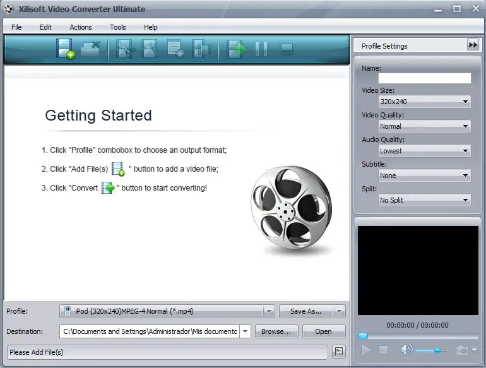Open the Edit menu
This screenshot has width=486, height=368.
click(x=45, y=27)
